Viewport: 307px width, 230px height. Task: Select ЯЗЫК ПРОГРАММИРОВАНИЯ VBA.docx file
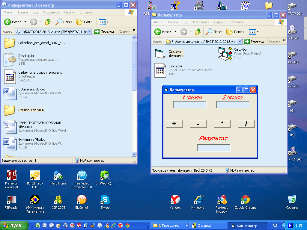pos(35,127)
